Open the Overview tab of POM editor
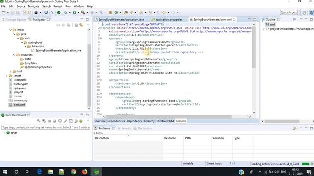Screen dimensions: 314x176 pos(100,121)
